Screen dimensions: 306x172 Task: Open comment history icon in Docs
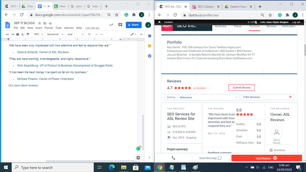pyautogui.click(x=120, y=25)
